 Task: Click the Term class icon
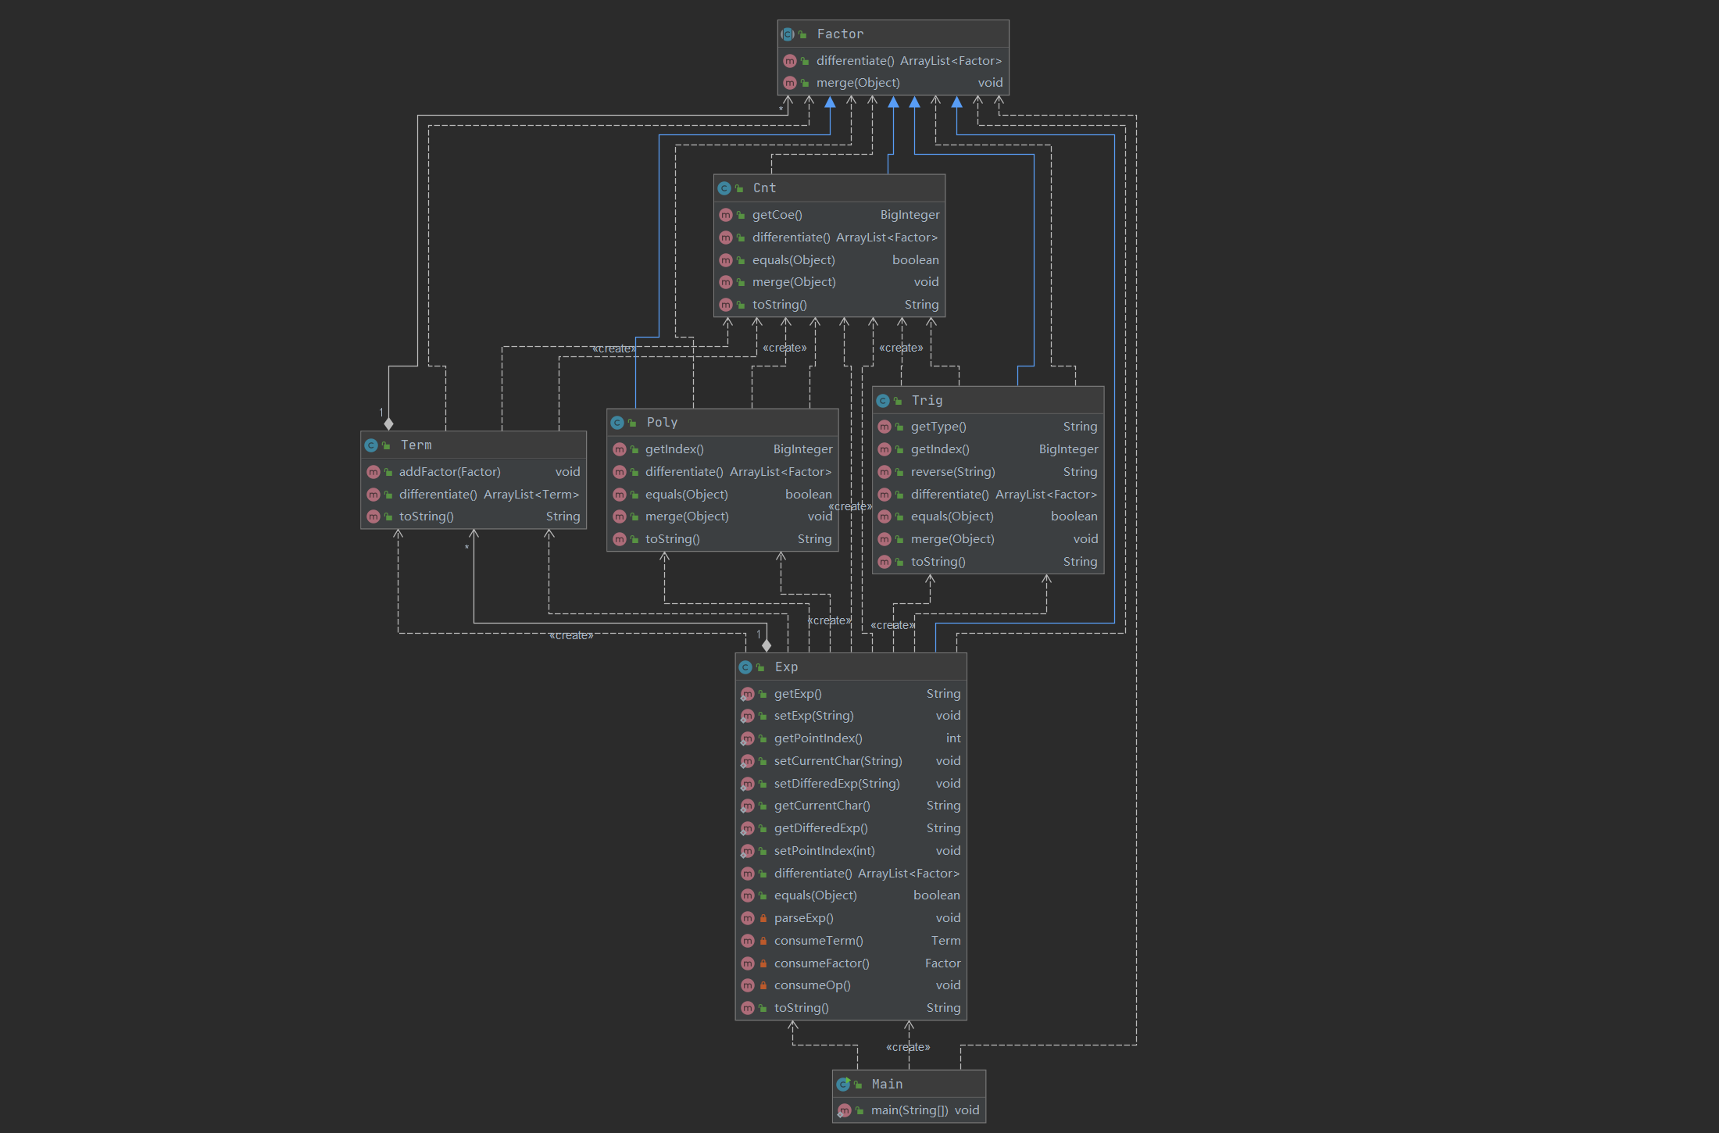tap(371, 445)
